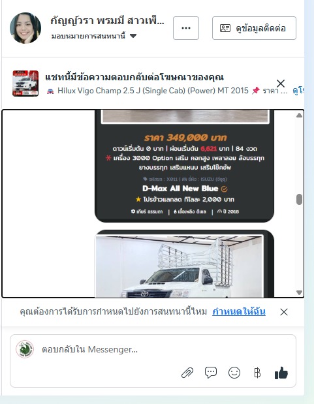Open the white Toyota truck photo
314x404 pixels.
tap(180, 266)
